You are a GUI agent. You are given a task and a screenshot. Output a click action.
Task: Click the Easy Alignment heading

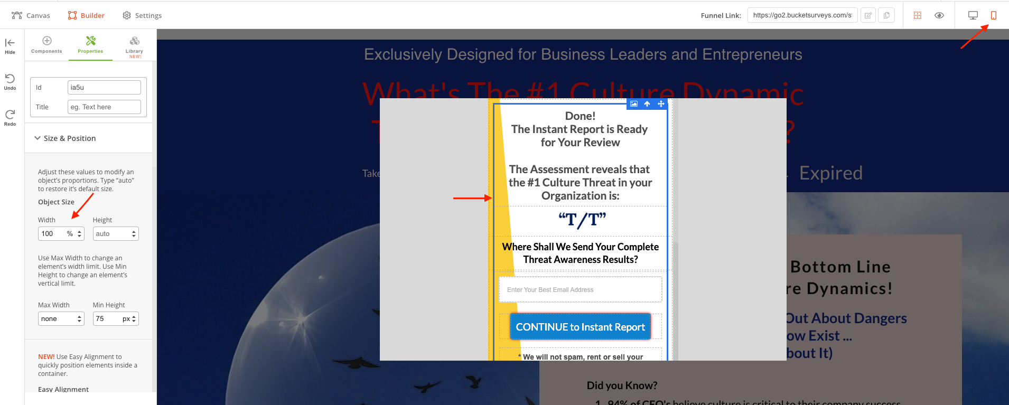click(63, 389)
